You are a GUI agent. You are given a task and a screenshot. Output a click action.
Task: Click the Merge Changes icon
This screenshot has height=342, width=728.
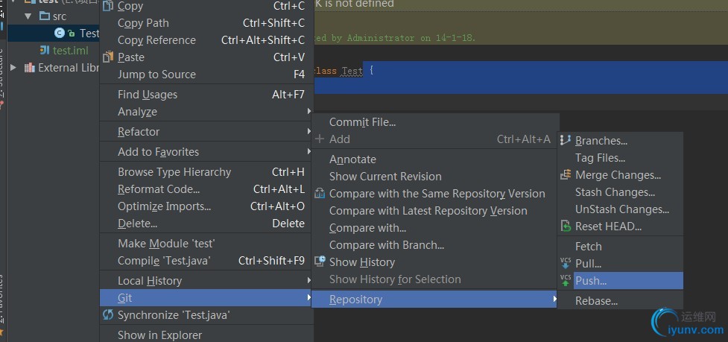(x=565, y=175)
